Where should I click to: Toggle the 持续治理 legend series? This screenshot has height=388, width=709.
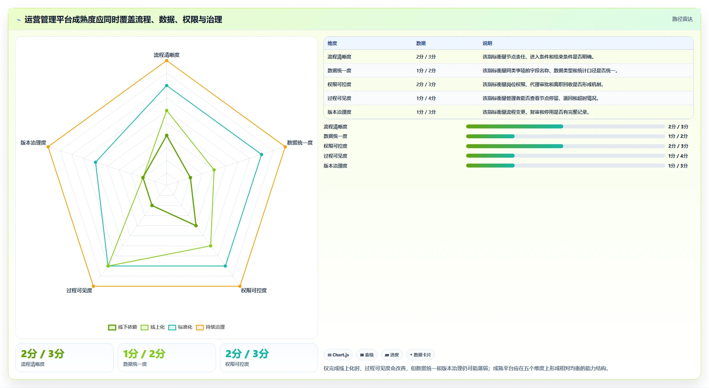coord(210,327)
